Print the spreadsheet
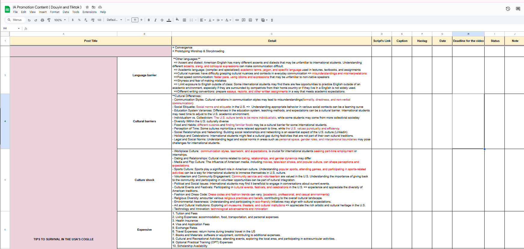The width and height of the screenshot is (524, 249). tap(42, 20)
